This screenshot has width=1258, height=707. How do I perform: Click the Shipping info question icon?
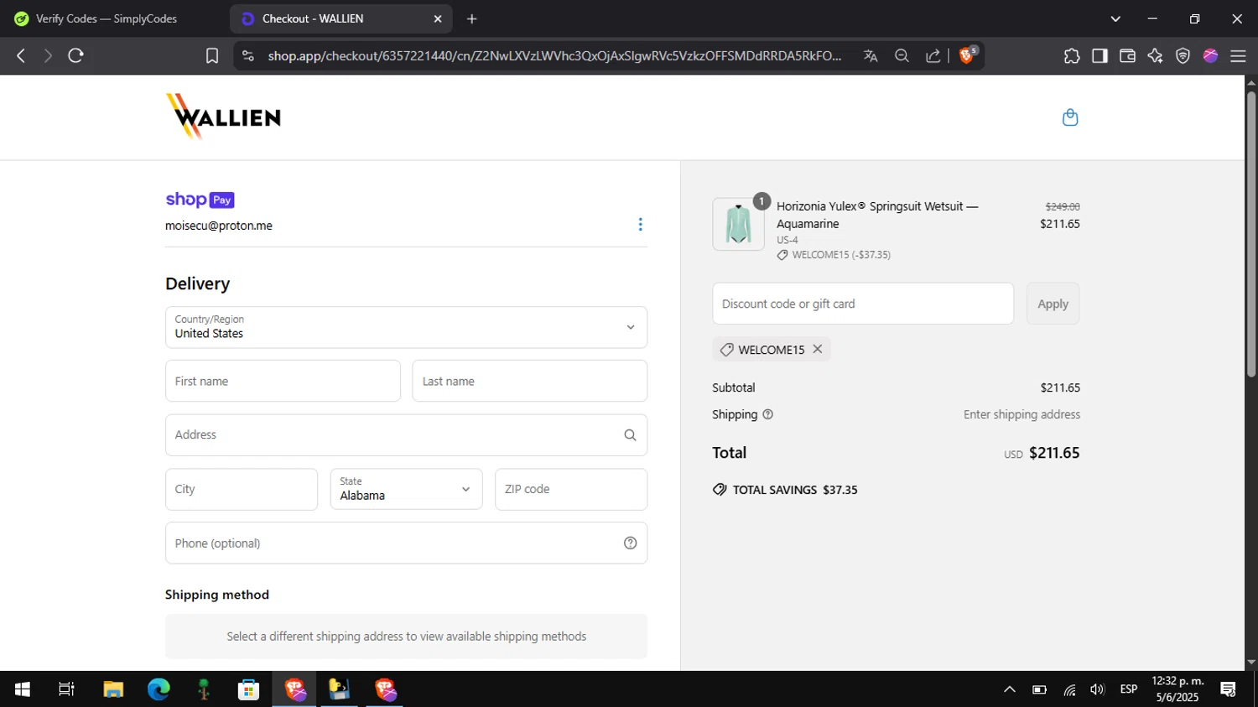pos(767,414)
